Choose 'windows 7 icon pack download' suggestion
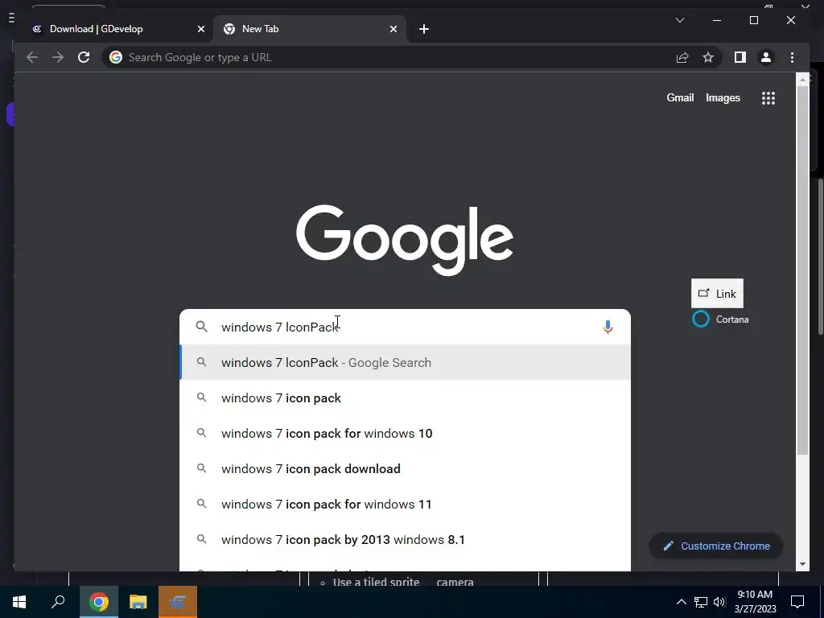 (405, 469)
